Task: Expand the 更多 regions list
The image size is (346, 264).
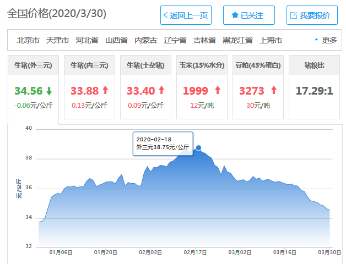Action: pyautogui.click(x=326, y=40)
